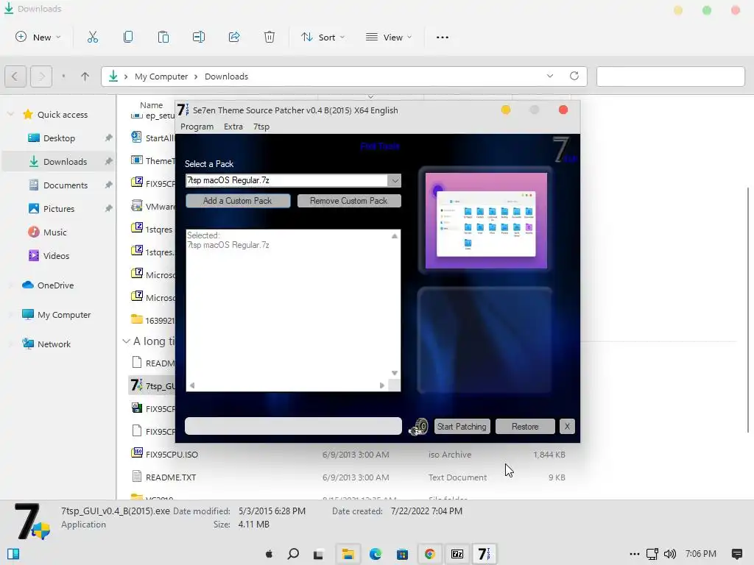Click the widgets icon at taskbar left

click(x=13, y=554)
